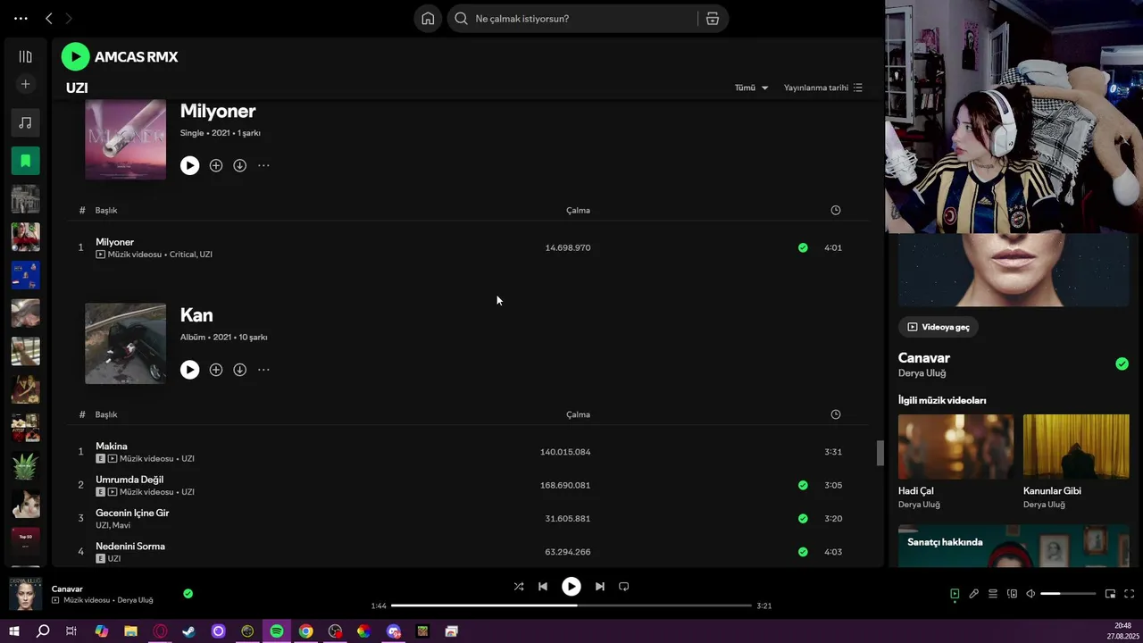The width and height of the screenshot is (1143, 643).
Task: Toggle Now Playing view icon
Action: pos(955,594)
